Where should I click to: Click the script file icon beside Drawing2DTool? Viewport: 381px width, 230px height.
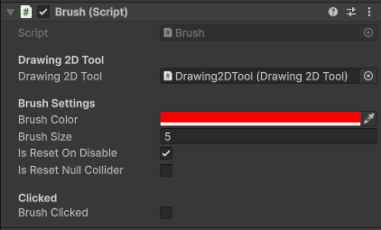pos(168,76)
